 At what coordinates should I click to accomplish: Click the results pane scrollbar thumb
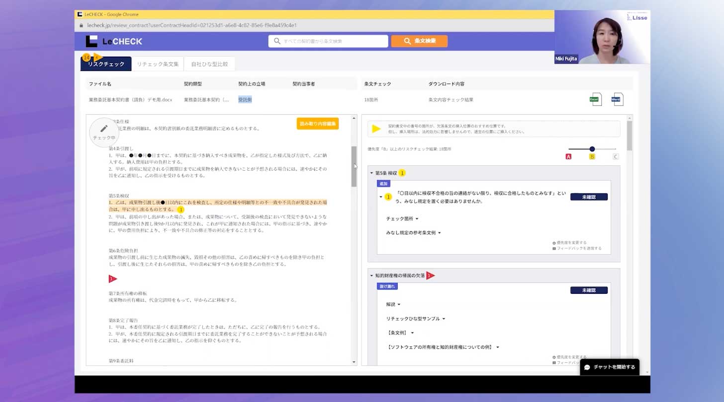click(630, 136)
